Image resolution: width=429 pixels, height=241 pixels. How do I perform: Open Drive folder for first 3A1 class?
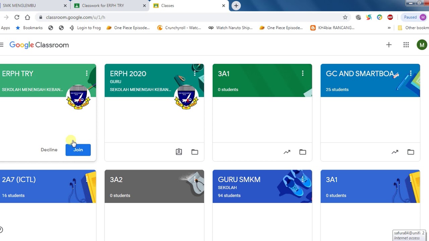(303, 152)
